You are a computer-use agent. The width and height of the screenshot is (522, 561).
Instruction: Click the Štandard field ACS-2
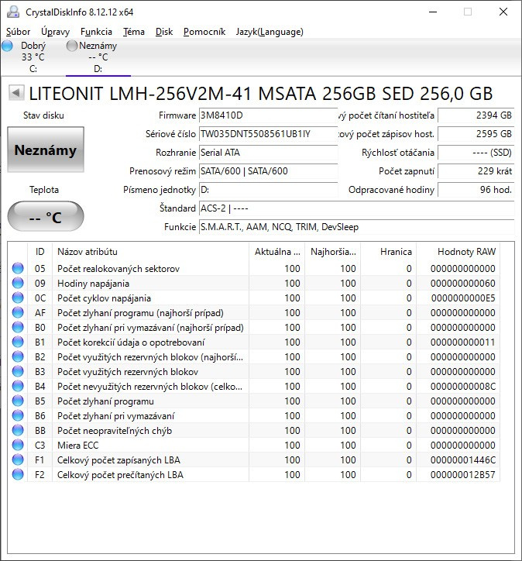point(356,208)
